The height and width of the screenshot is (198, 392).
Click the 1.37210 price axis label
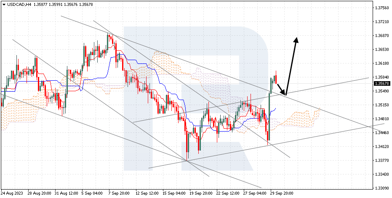click(382, 22)
